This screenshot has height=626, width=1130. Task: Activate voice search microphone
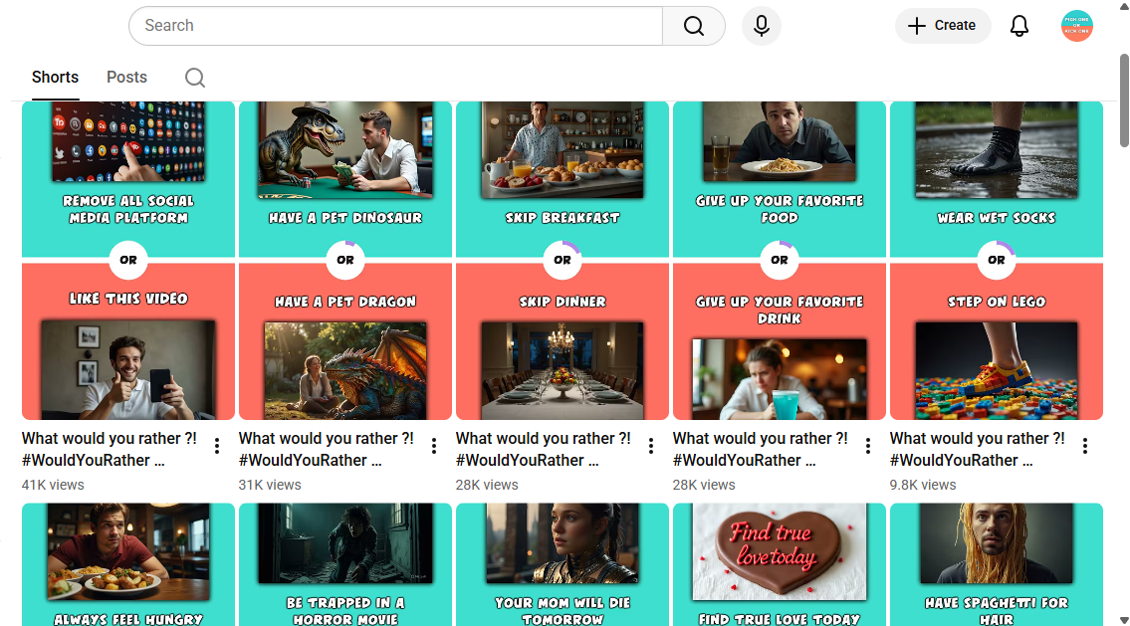(761, 26)
